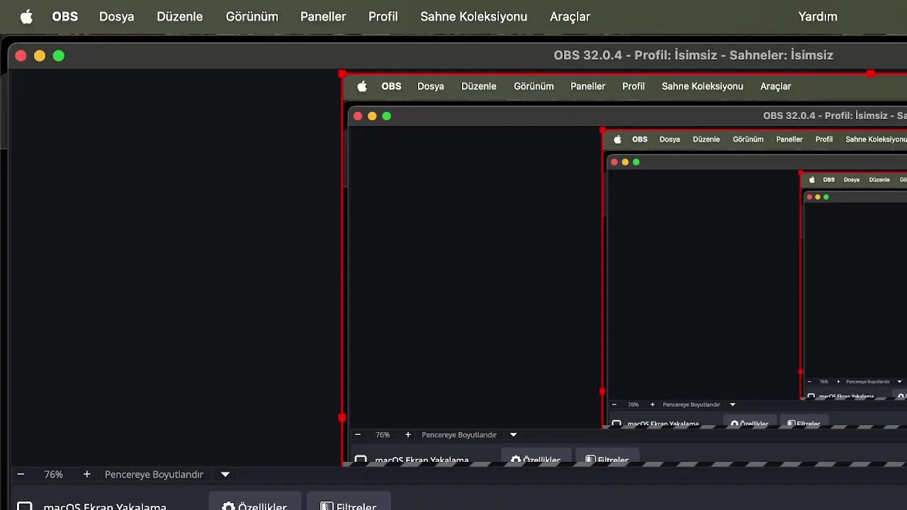Viewport: 907px width, 510px height.
Task: Click the OBS 32.0.4 window title text
Action: (693, 55)
